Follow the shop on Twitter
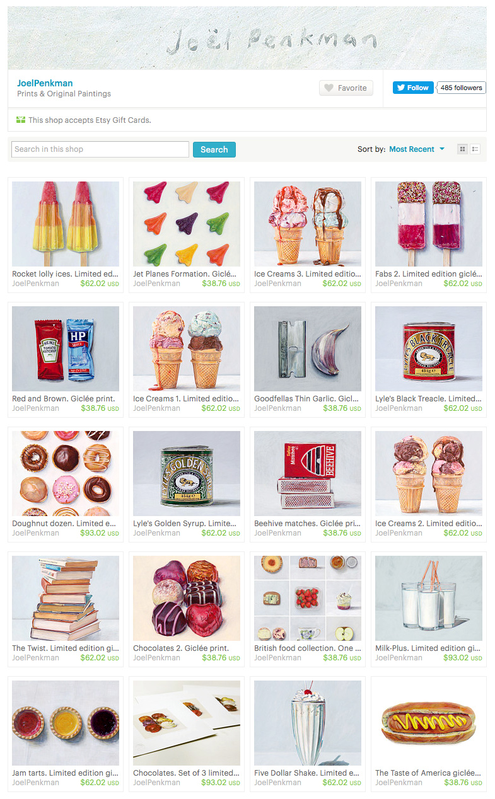495x799 pixels. [x=413, y=88]
